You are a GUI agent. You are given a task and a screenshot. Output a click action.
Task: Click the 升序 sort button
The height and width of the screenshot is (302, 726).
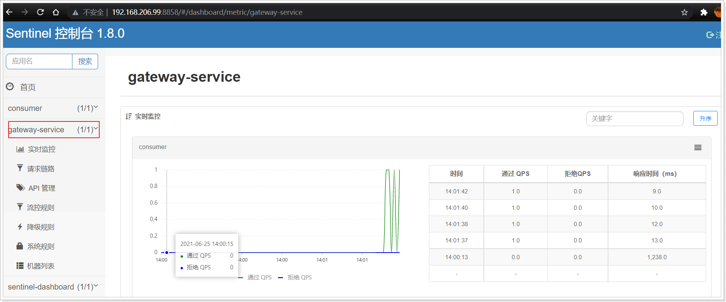pyautogui.click(x=705, y=118)
